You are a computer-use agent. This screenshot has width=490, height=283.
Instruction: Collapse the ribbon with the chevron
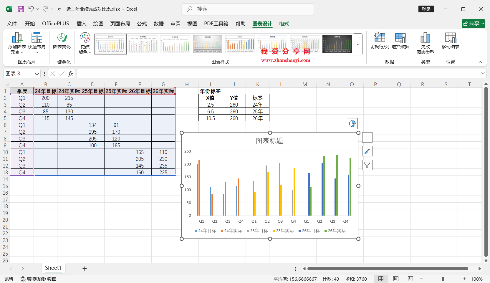coord(480,62)
